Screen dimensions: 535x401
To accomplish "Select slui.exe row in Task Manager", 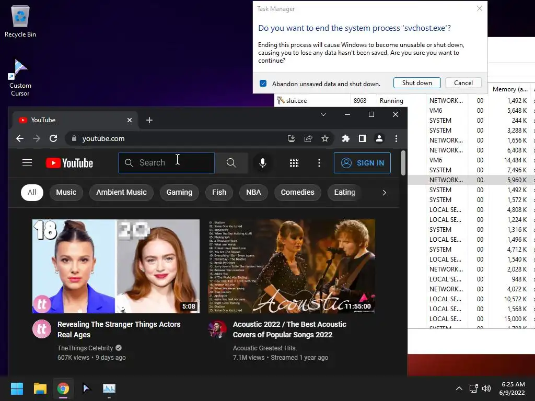I will tap(404, 101).
